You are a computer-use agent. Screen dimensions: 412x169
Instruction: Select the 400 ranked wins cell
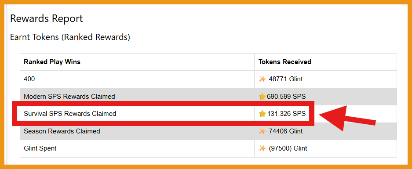(x=29, y=79)
